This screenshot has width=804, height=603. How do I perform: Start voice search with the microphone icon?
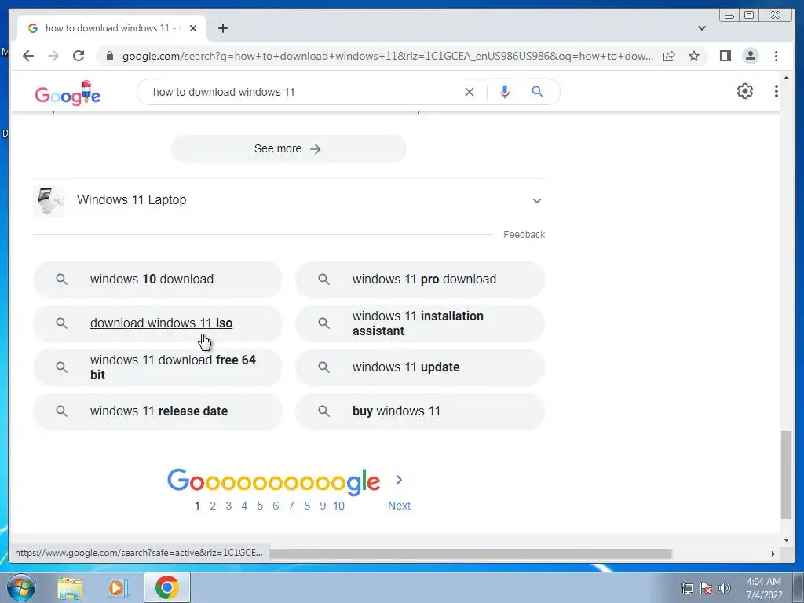click(505, 93)
